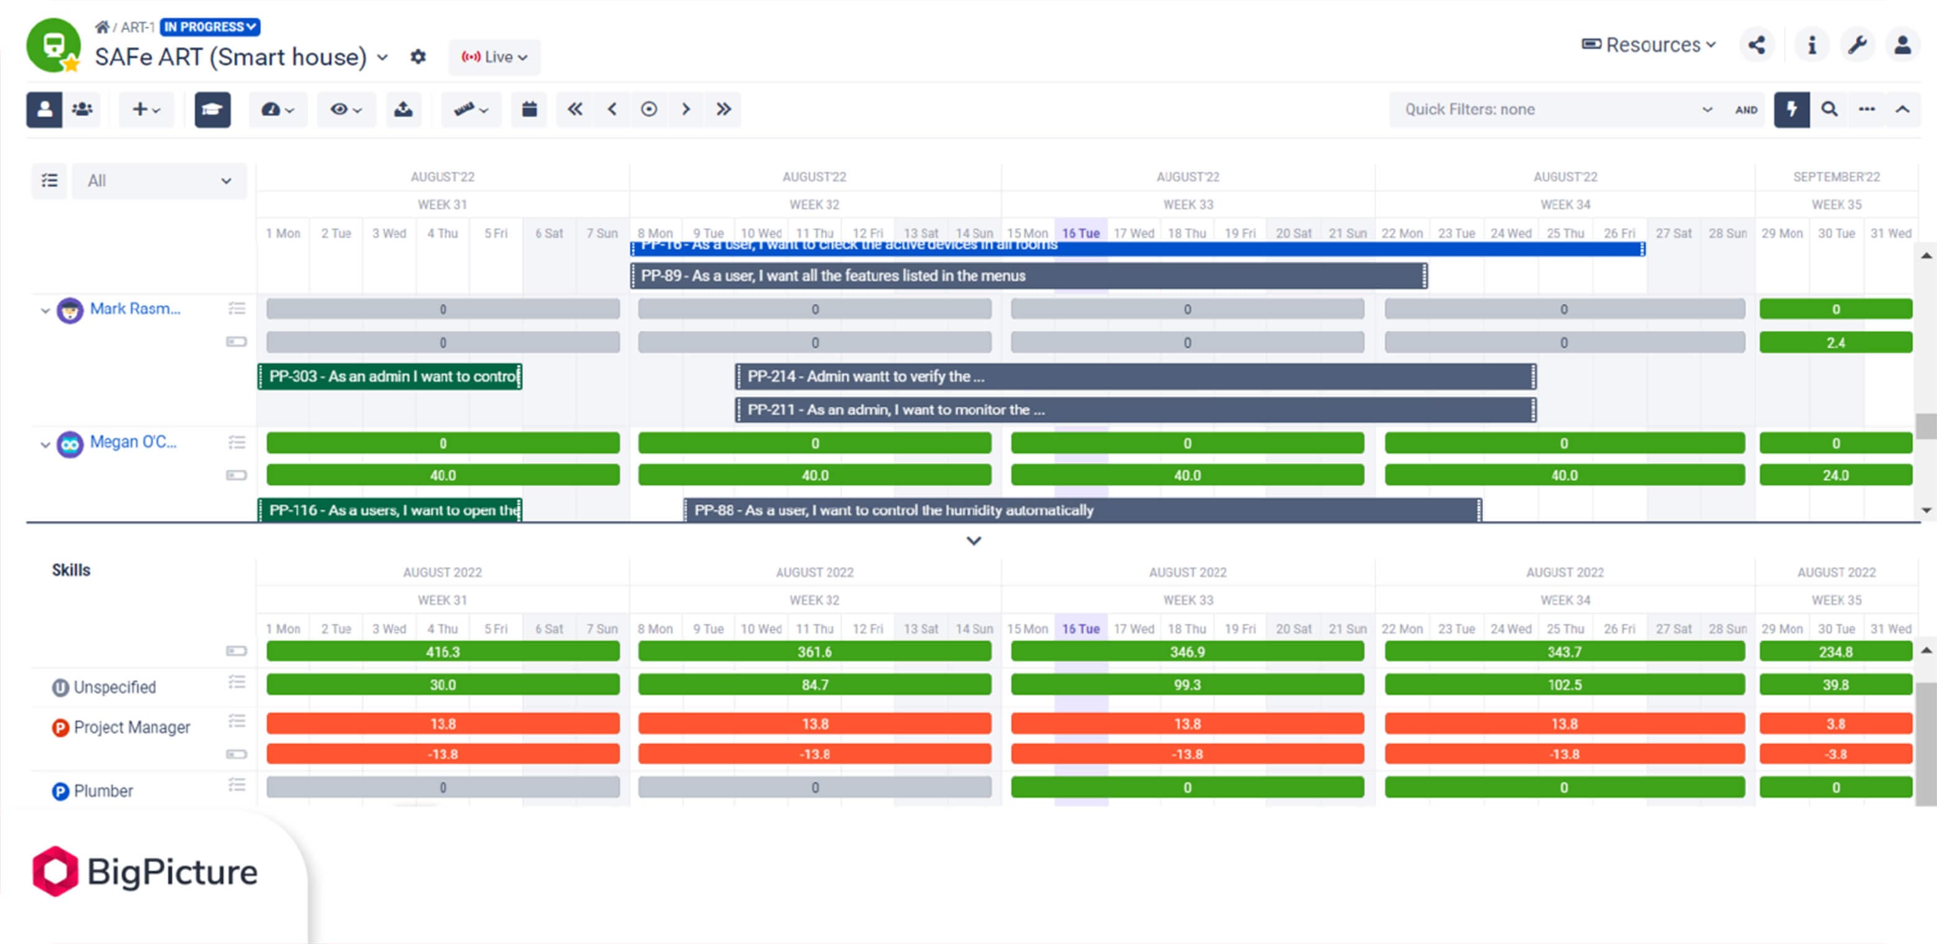The width and height of the screenshot is (1937, 944).
Task: Open the add (plus) dropdown
Action: [146, 110]
